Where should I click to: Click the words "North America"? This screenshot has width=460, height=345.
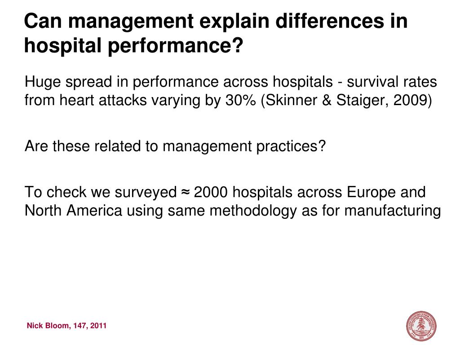click(x=73, y=210)
